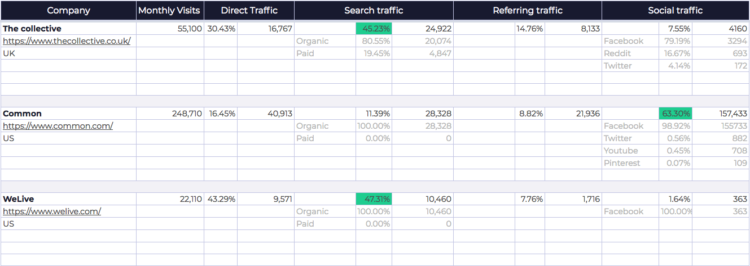Viewport: 750px width, 266px height.
Task: Click the 882 Twitter visits cell
Action: (x=721, y=138)
